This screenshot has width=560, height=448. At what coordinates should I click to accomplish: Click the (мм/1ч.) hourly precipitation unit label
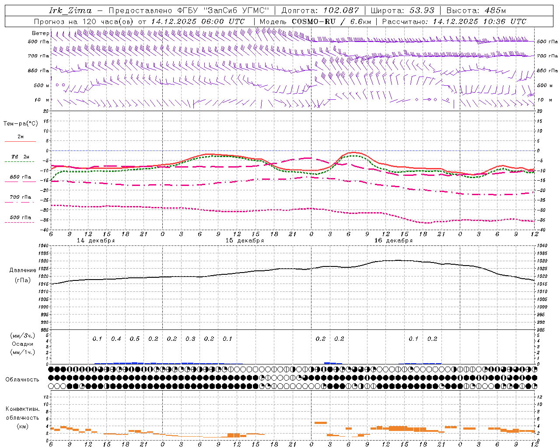point(22,352)
